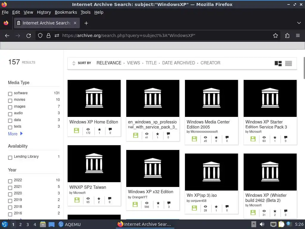305x229 pixels.
Task: Switch results to list view
Action: coord(288,63)
